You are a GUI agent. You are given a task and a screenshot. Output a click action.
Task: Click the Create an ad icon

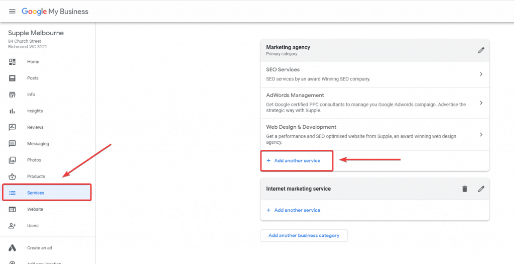(12, 248)
